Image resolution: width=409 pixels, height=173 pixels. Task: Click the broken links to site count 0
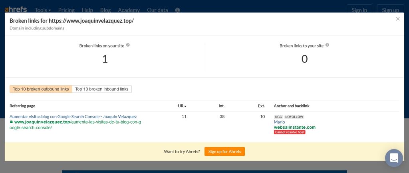pos(304,59)
